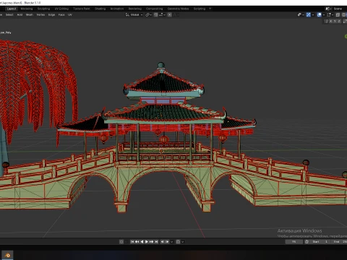The height and width of the screenshot is (260, 347).
Task: Open the scene browser icon dropdown
Action: click(328, 9)
